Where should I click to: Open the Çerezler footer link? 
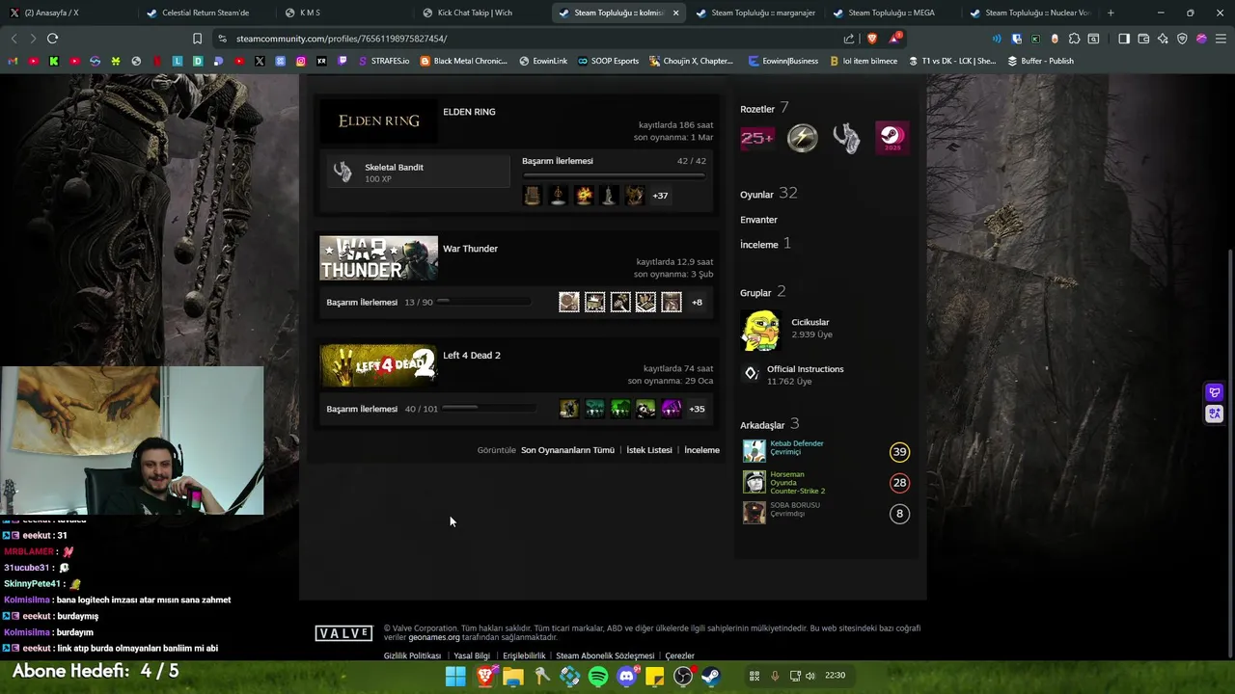(679, 655)
